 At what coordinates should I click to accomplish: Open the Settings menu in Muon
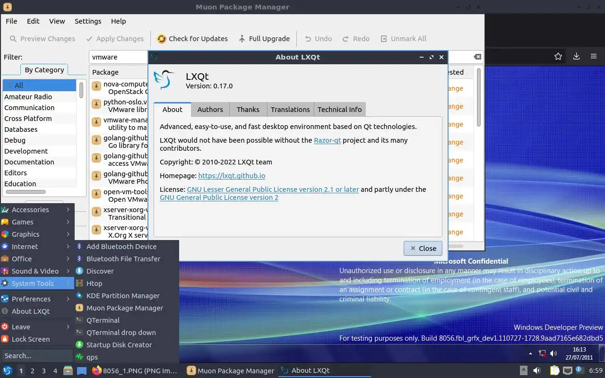[x=88, y=21]
